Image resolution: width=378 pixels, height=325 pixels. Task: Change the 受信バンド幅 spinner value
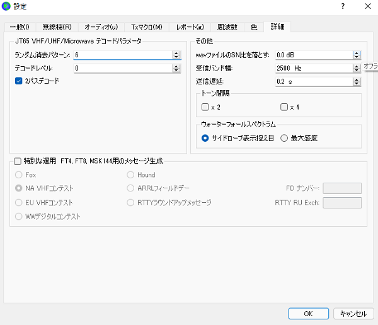point(357,68)
